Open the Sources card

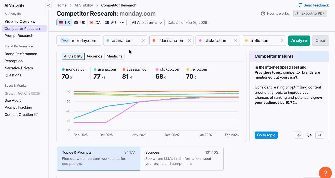(182, 159)
